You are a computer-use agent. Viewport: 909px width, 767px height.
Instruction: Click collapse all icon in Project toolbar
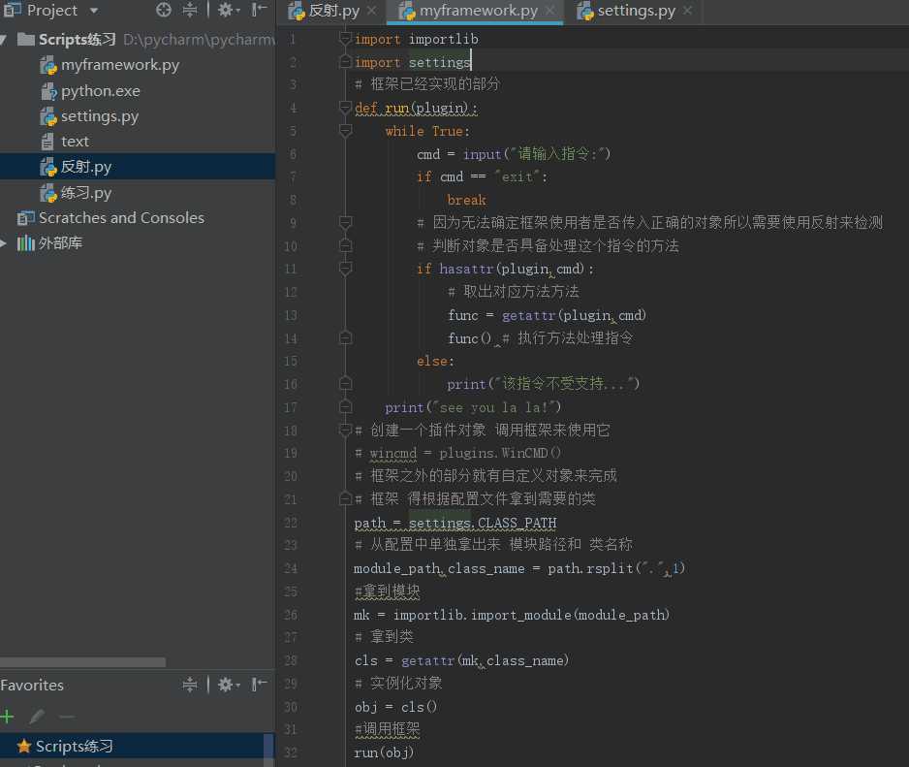tap(190, 10)
